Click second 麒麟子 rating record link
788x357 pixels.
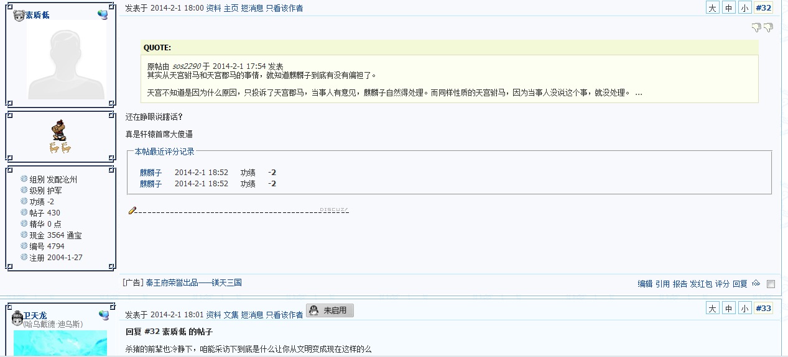[151, 184]
